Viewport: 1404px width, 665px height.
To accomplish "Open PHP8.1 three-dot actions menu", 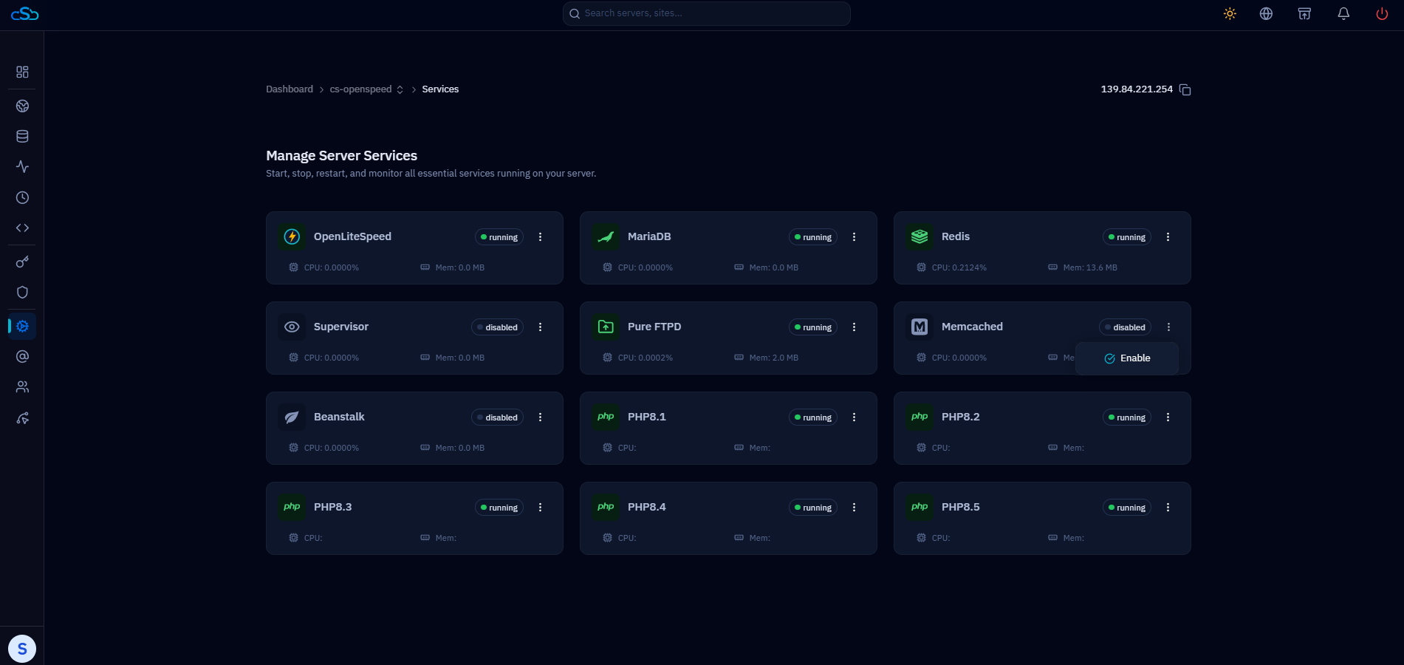I will pos(854,417).
